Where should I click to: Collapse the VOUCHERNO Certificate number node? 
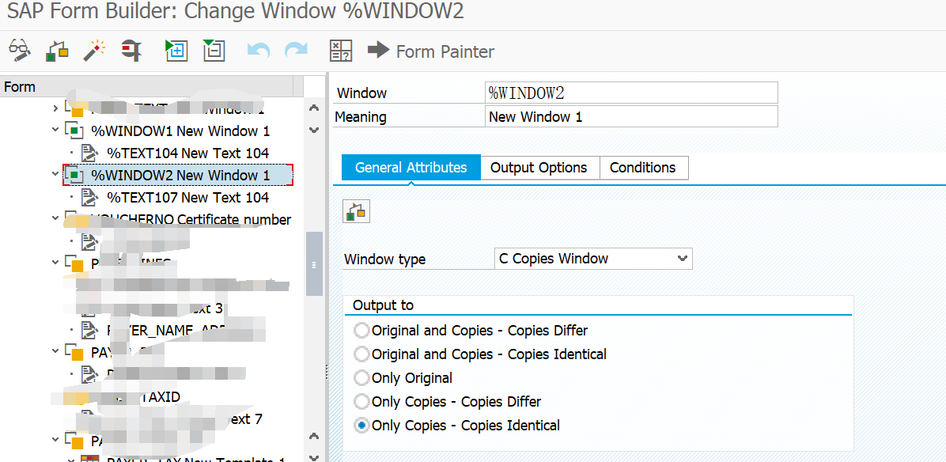[55, 219]
